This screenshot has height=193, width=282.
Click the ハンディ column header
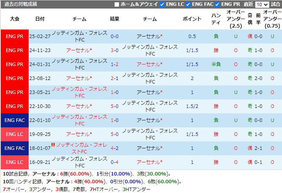coord(216,19)
